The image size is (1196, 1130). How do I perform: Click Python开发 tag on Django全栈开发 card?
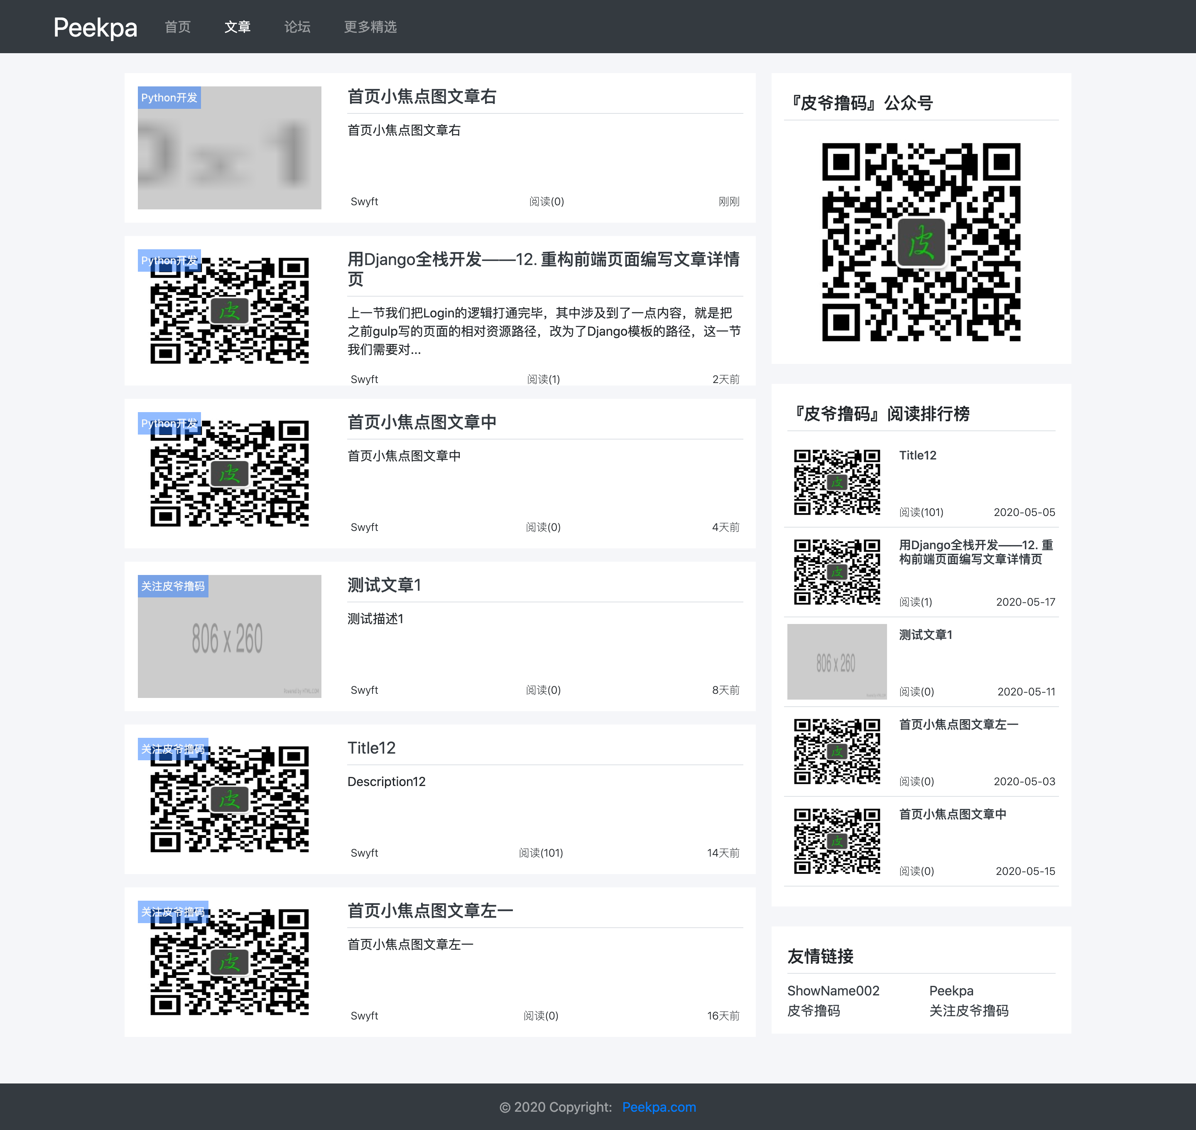169,261
